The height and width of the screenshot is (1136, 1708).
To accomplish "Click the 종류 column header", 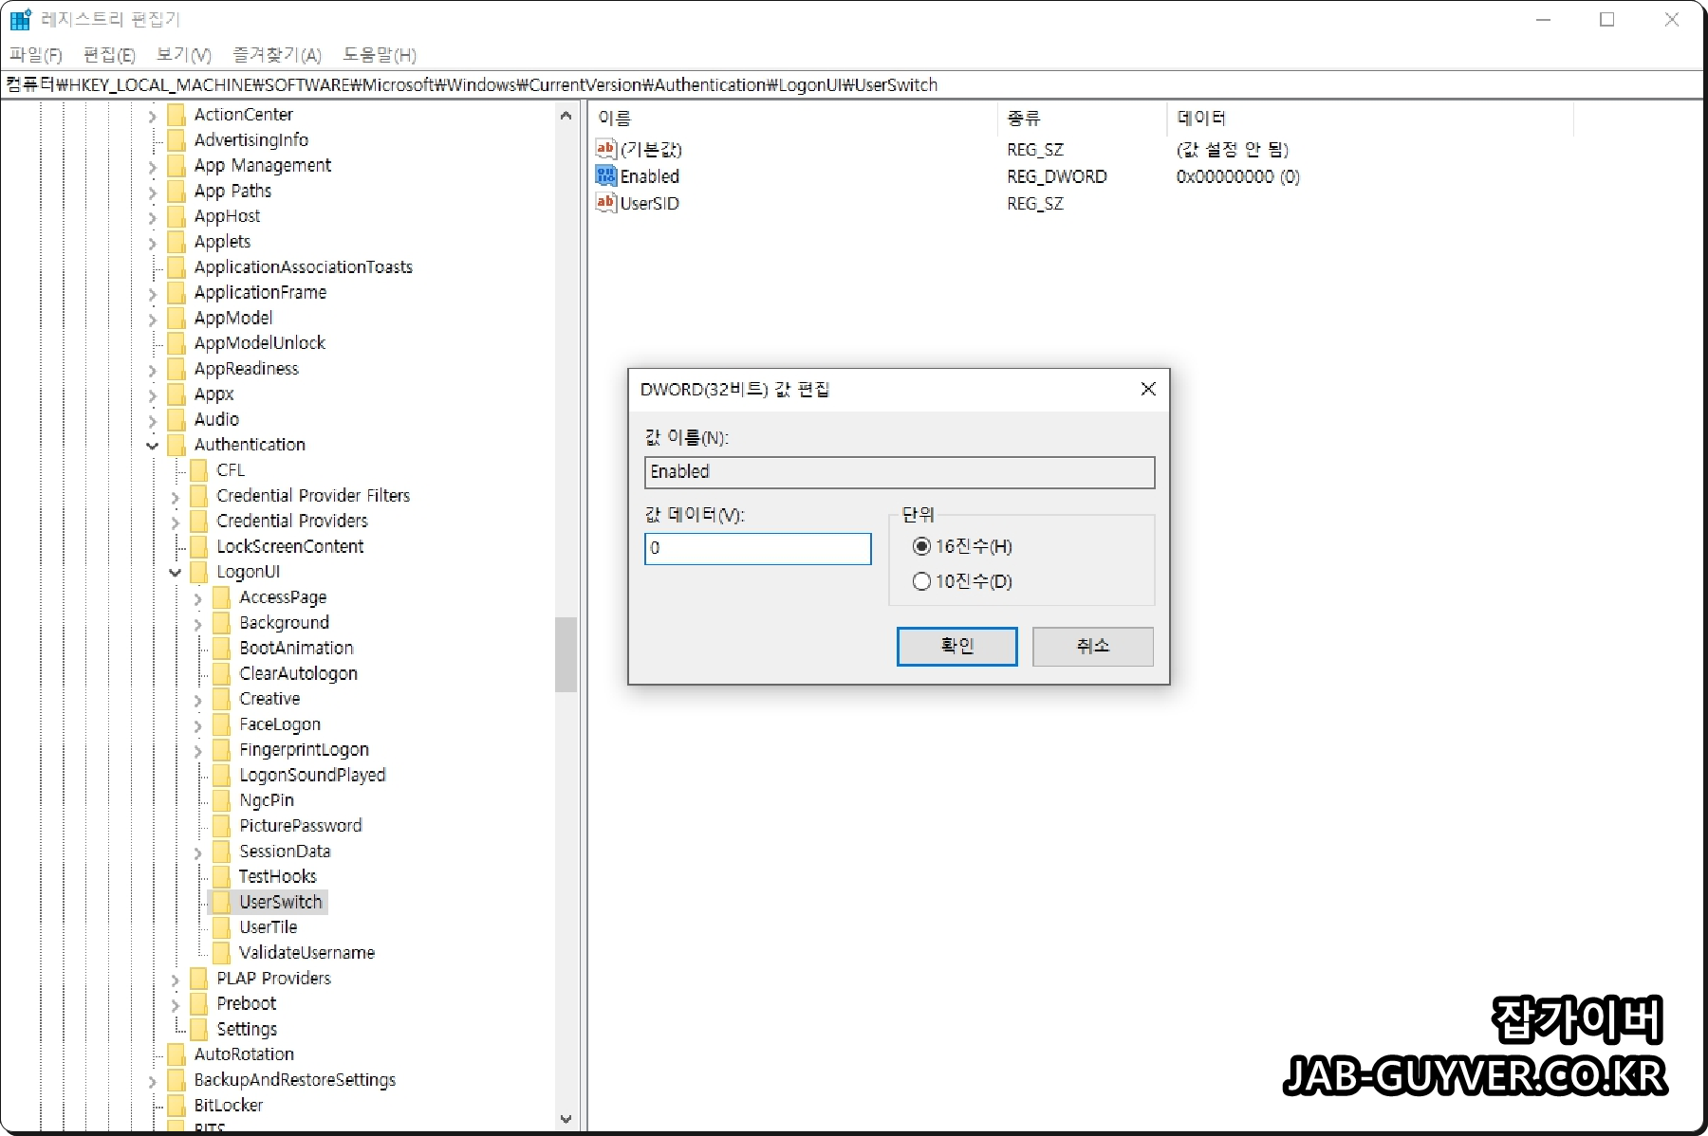I will click(1083, 119).
